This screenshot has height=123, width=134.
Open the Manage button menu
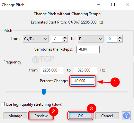tap(15, 116)
